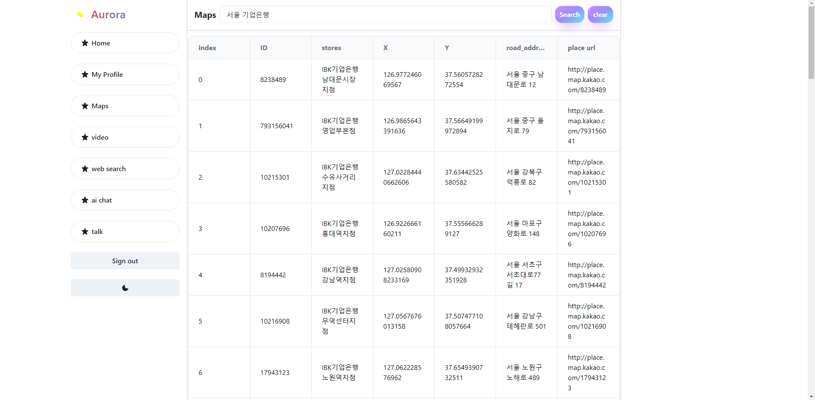Click place url ending in 8238489
The image size is (815, 400).
tap(587, 79)
